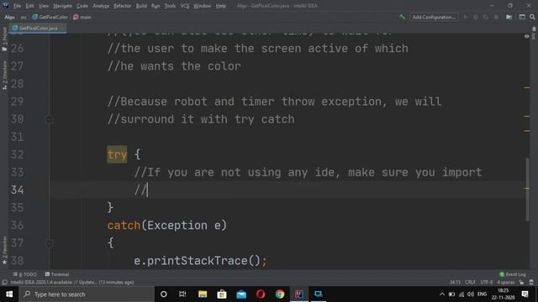Open the UTF-8 encoding selector
The height and width of the screenshot is (302, 538).
[486, 283]
